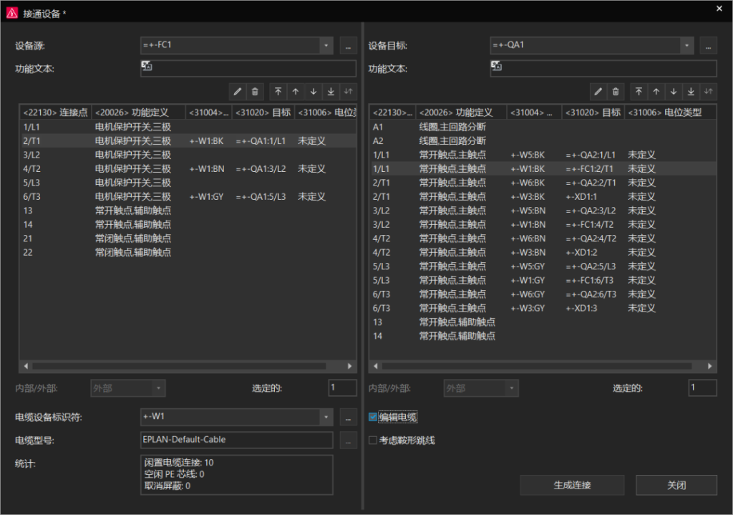
Task: Enable the 考虑鞍形跳线 checkbox
Action: [x=372, y=441]
